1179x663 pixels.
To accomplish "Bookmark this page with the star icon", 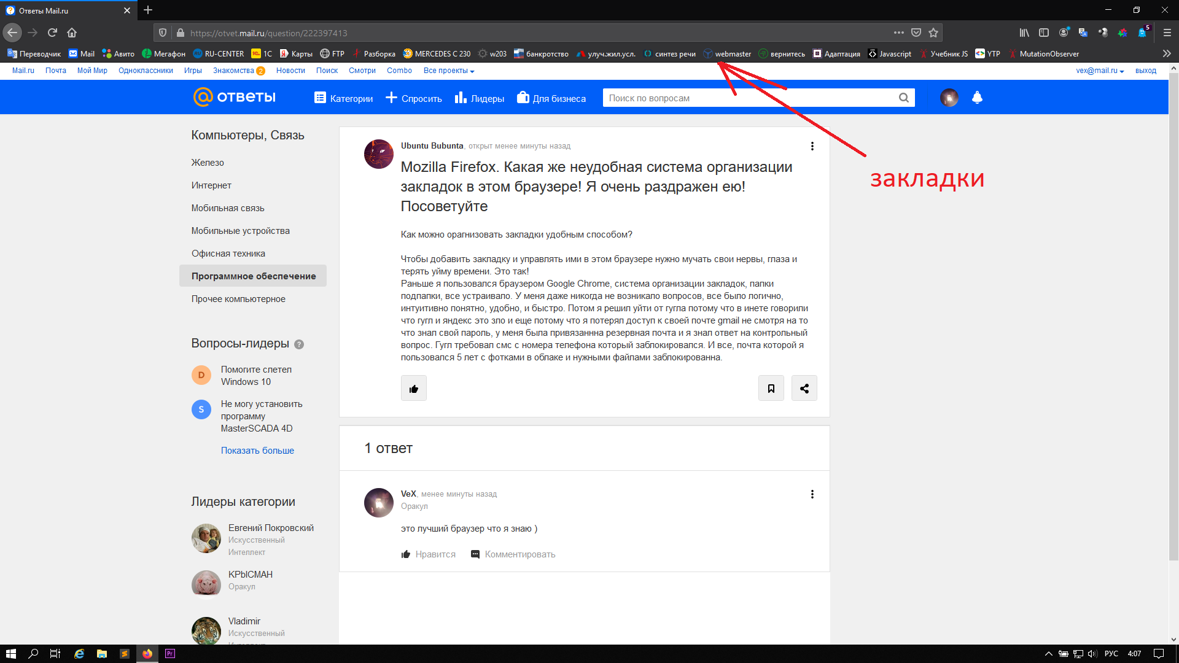I will click(x=933, y=33).
